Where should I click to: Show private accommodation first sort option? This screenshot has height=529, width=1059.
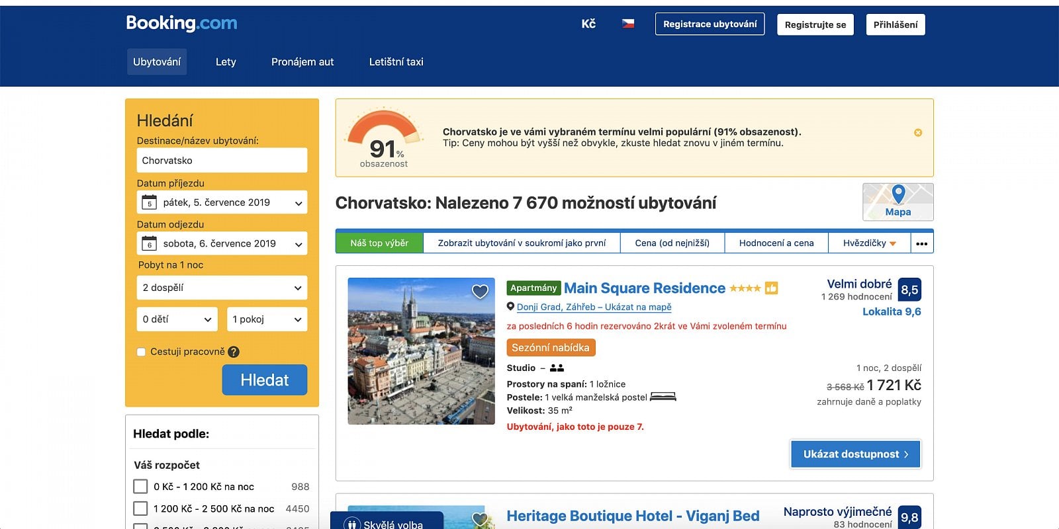point(522,243)
